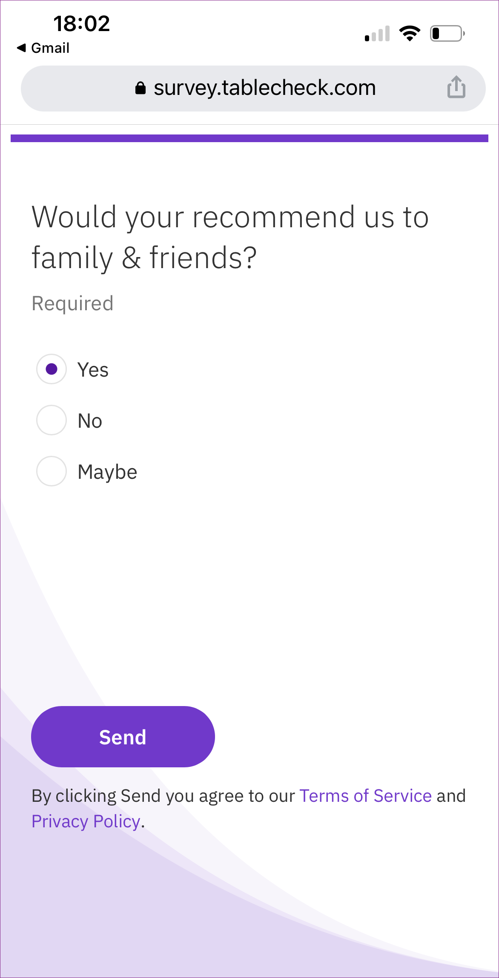
Task: Tap the padlock icon beside the URL
Action: pyautogui.click(x=141, y=88)
